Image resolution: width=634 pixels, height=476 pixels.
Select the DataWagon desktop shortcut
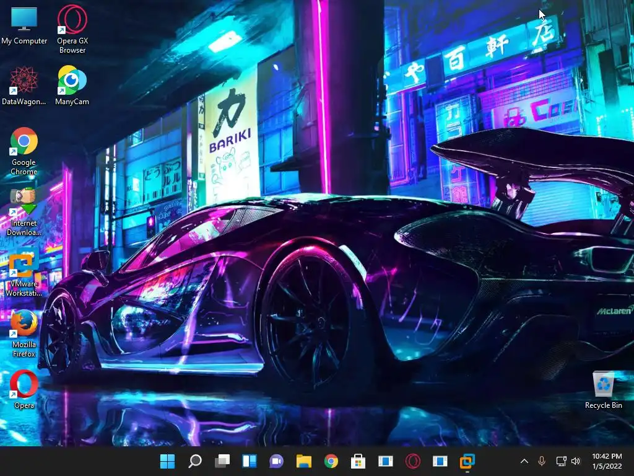point(24,86)
